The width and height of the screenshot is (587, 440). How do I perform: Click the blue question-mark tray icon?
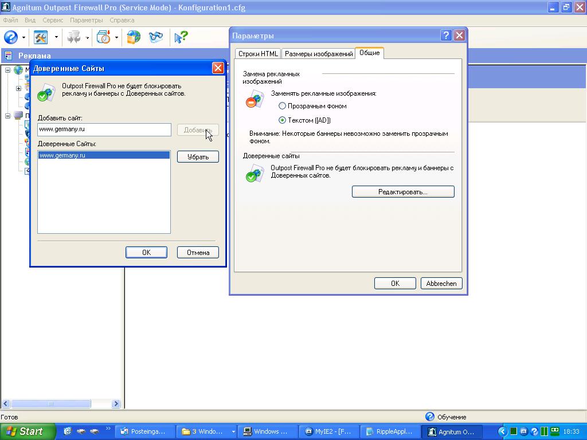pos(534,432)
